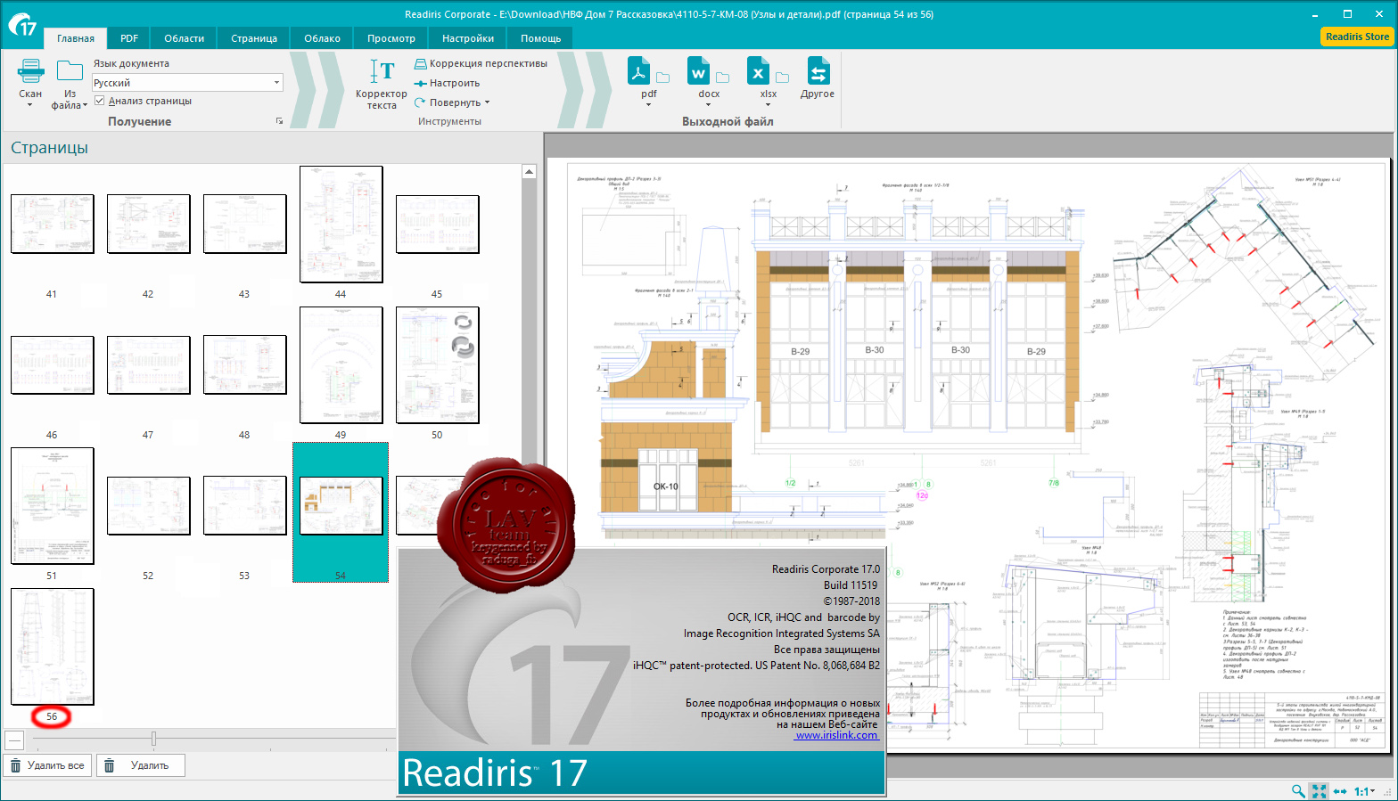Expand the Повернуть dropdown arrow
Image resolution: width=1398 pixels, height=801 pixels.
click(487, 102)
